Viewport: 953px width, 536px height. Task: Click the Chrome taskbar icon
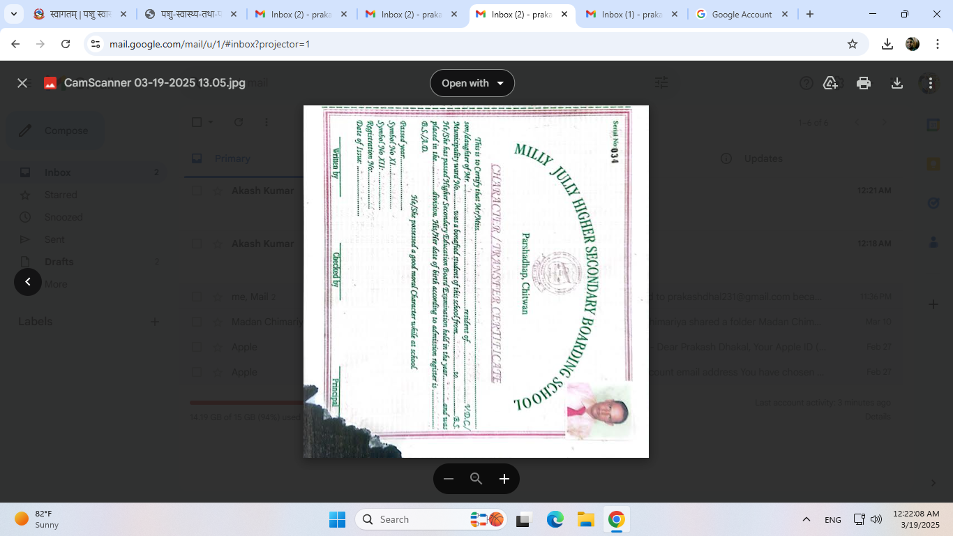point(616,519)
